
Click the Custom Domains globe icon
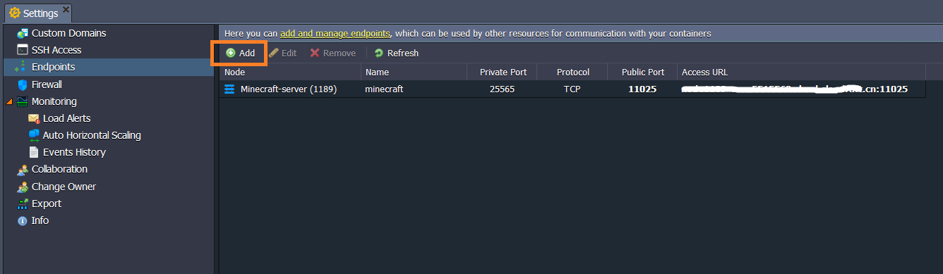pos(23,33)
